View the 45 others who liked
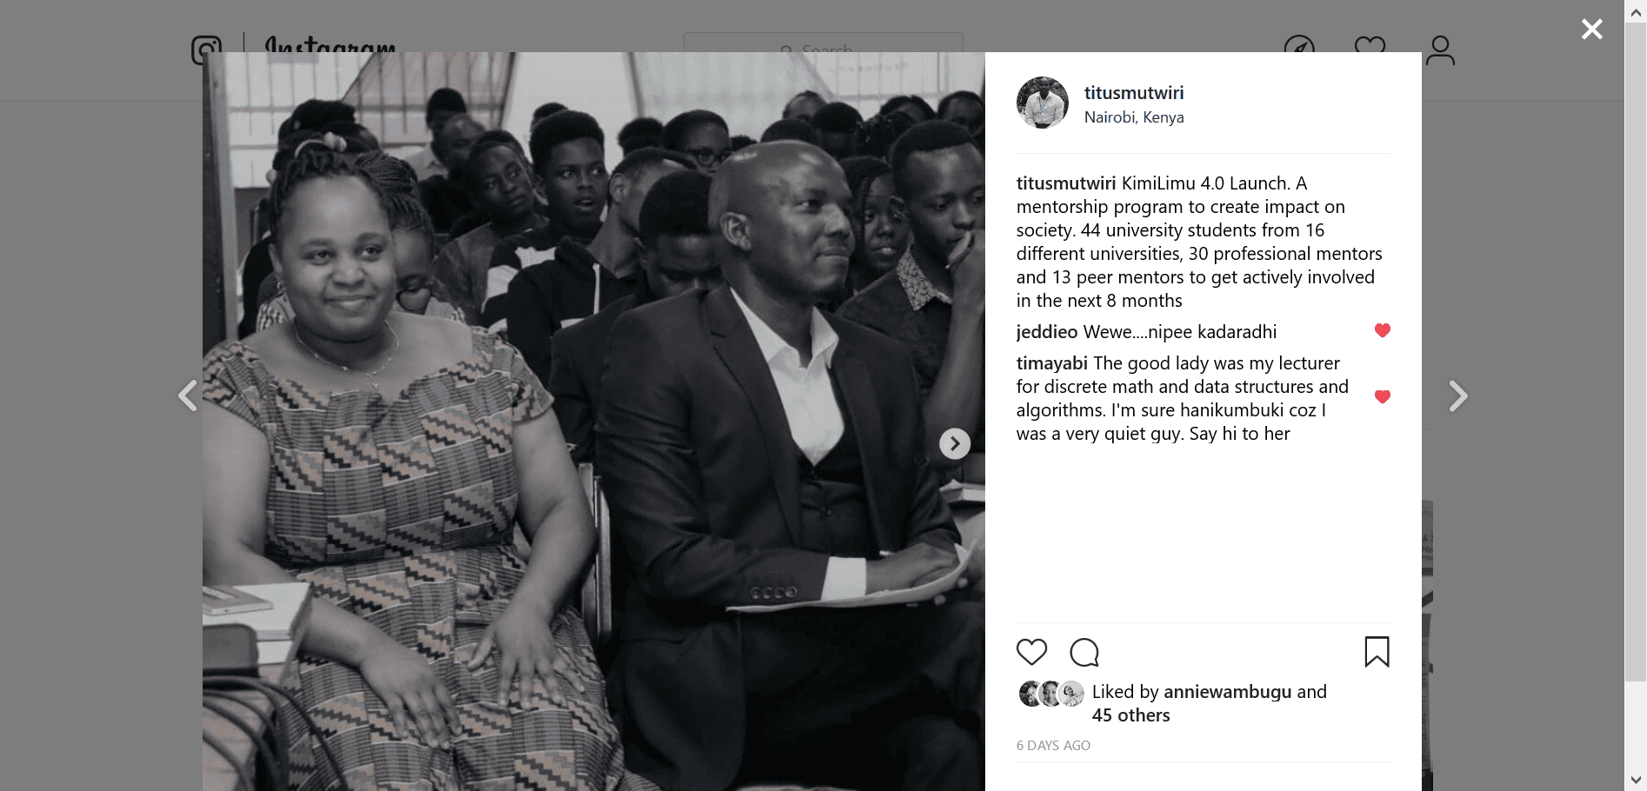 1131,715
